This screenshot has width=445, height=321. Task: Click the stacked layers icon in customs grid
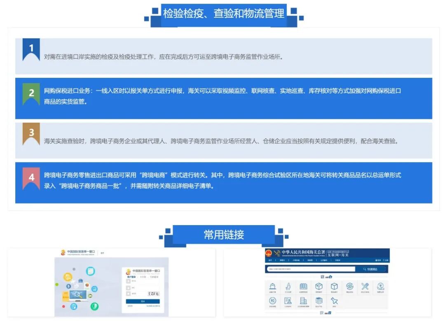point(319,301)
